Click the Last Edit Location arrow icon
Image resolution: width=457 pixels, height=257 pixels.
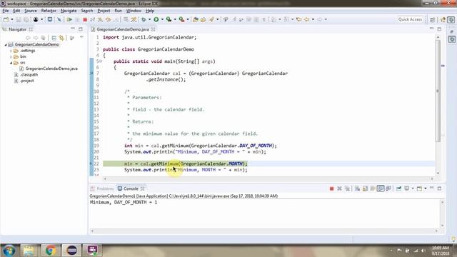298,19
